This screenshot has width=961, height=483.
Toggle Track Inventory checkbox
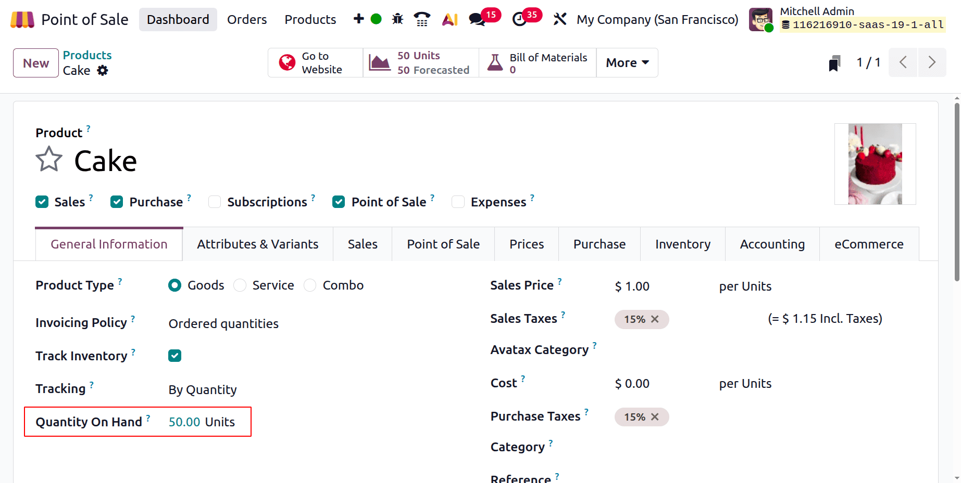[x=174, y=356]
